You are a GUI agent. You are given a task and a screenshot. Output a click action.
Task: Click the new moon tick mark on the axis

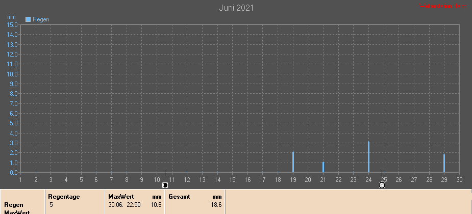(x=165, y=173)
